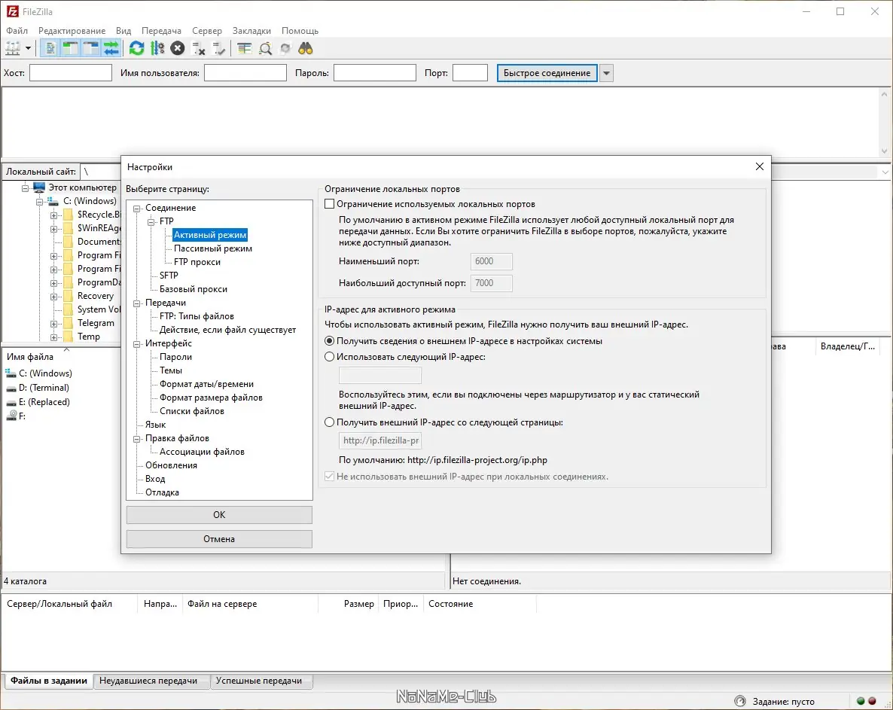This screenshot has width=893, height=710.
Task: Enable limiting of used local ports checkbox
Action: coord(329,204)
